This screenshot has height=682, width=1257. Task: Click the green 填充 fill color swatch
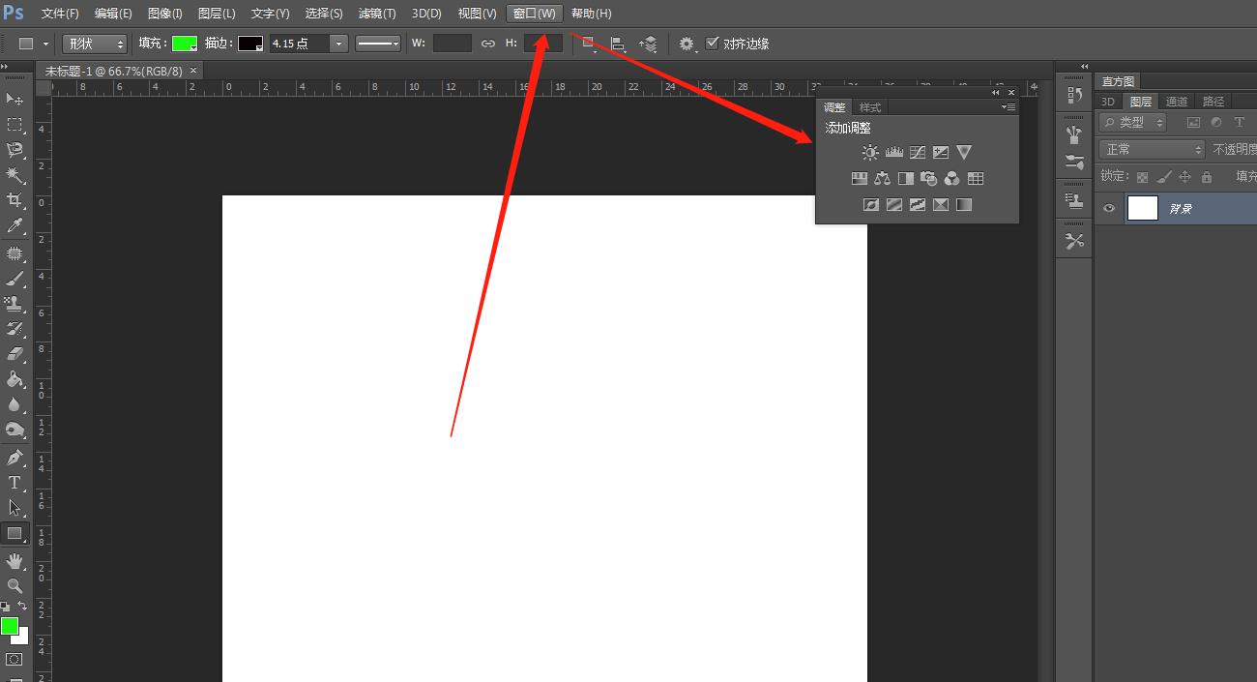click(x=184, y=44)
